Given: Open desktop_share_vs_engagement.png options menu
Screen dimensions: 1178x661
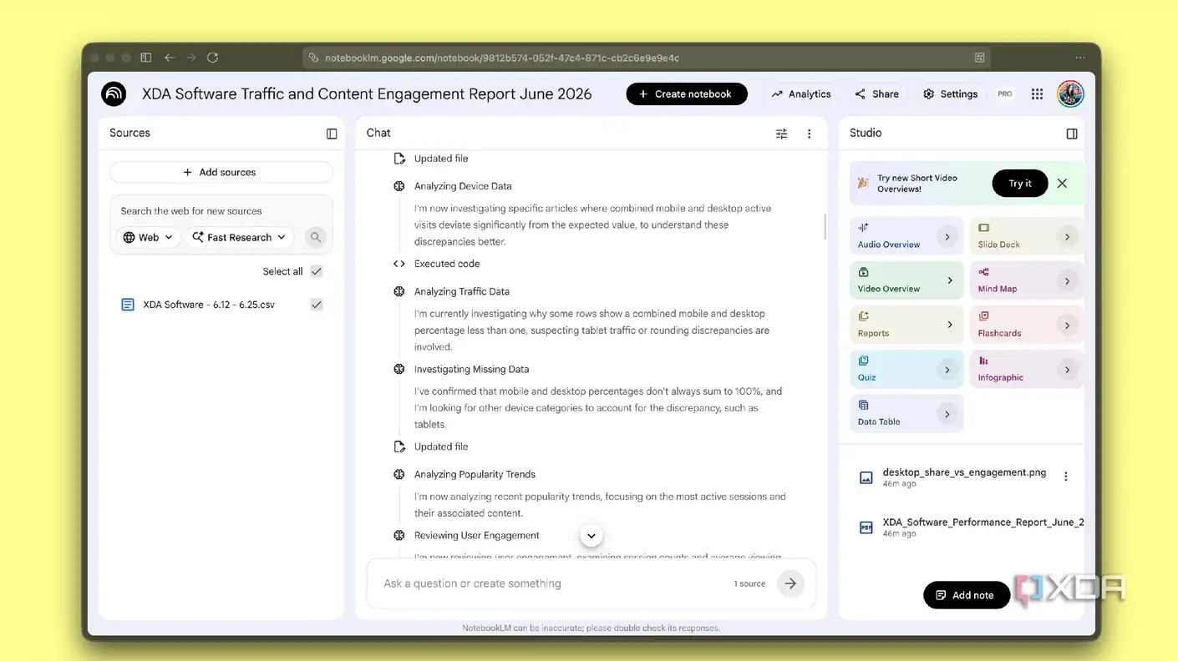Looking at the screenshot, I should [x=1065, y=477].
